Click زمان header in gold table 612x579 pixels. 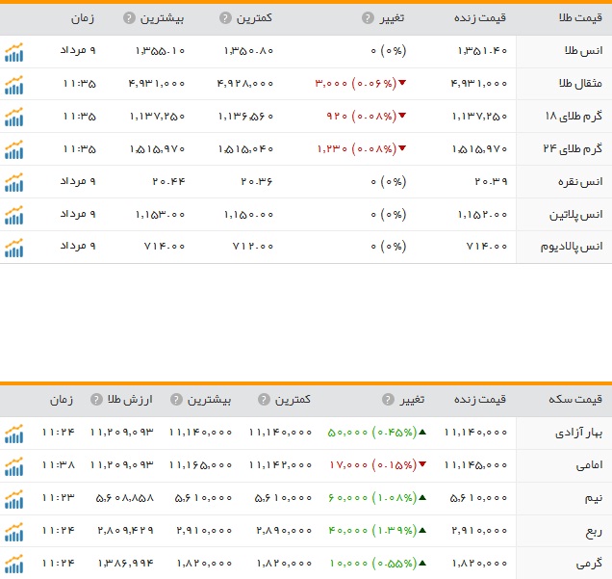click(83, 18)
